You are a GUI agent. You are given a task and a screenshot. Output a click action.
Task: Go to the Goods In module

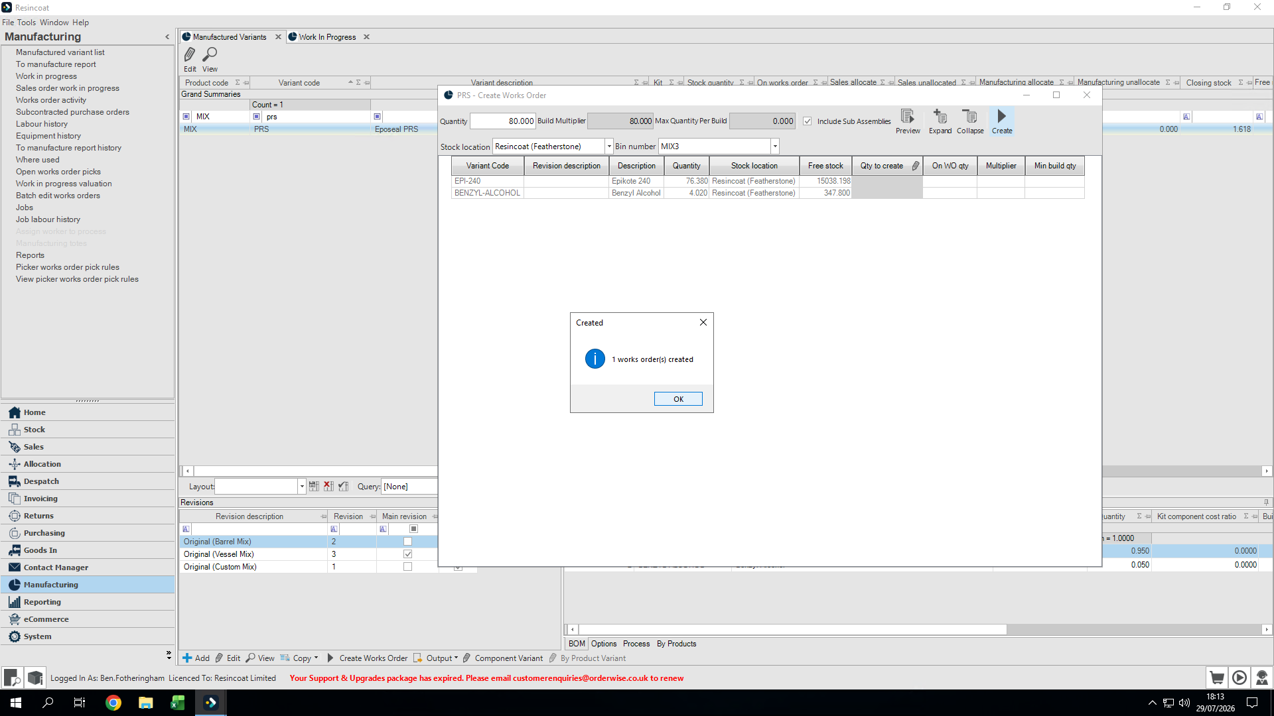coord(88,550)
